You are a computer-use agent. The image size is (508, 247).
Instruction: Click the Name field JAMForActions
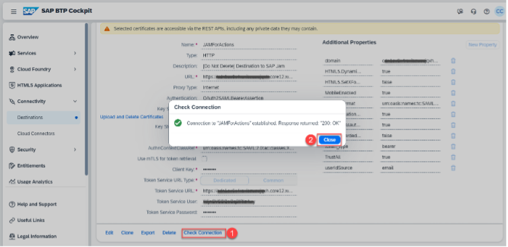pos(248,44)
